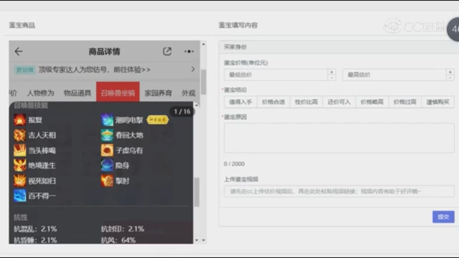This screenshot has height=258, width=459.
Task: Click the 抗昏睡: 2.1% resistance value
Action: click(x=35, y=240)
